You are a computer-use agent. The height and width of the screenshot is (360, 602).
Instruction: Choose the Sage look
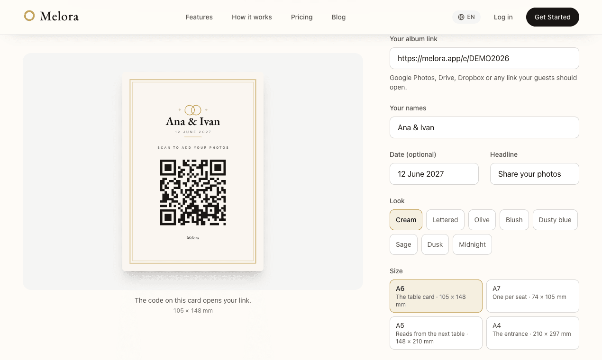pyautogui.click(x=403, y=244)
